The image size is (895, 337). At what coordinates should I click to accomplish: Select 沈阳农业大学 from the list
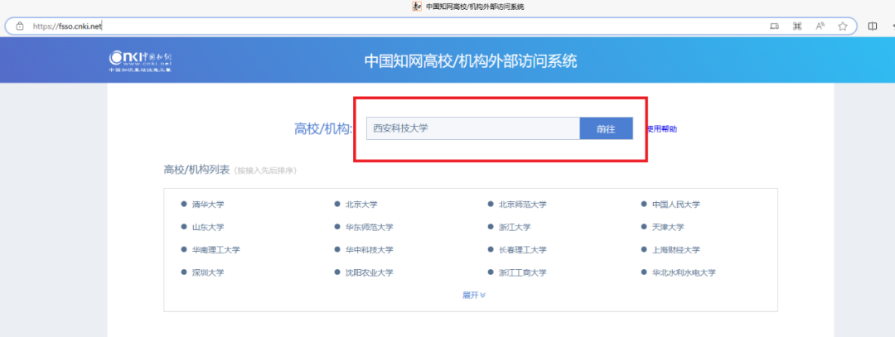[x=370, y=272]
